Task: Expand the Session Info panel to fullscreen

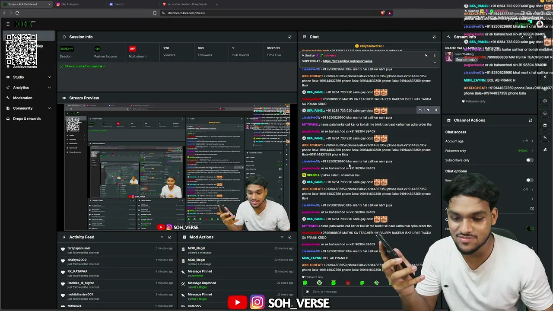Action: (290, 37)
